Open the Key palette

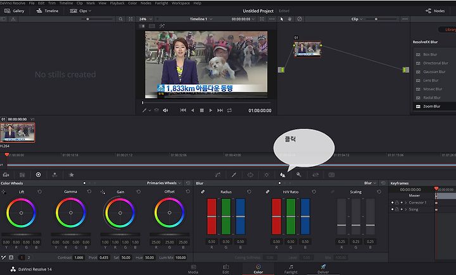[299, 175]
